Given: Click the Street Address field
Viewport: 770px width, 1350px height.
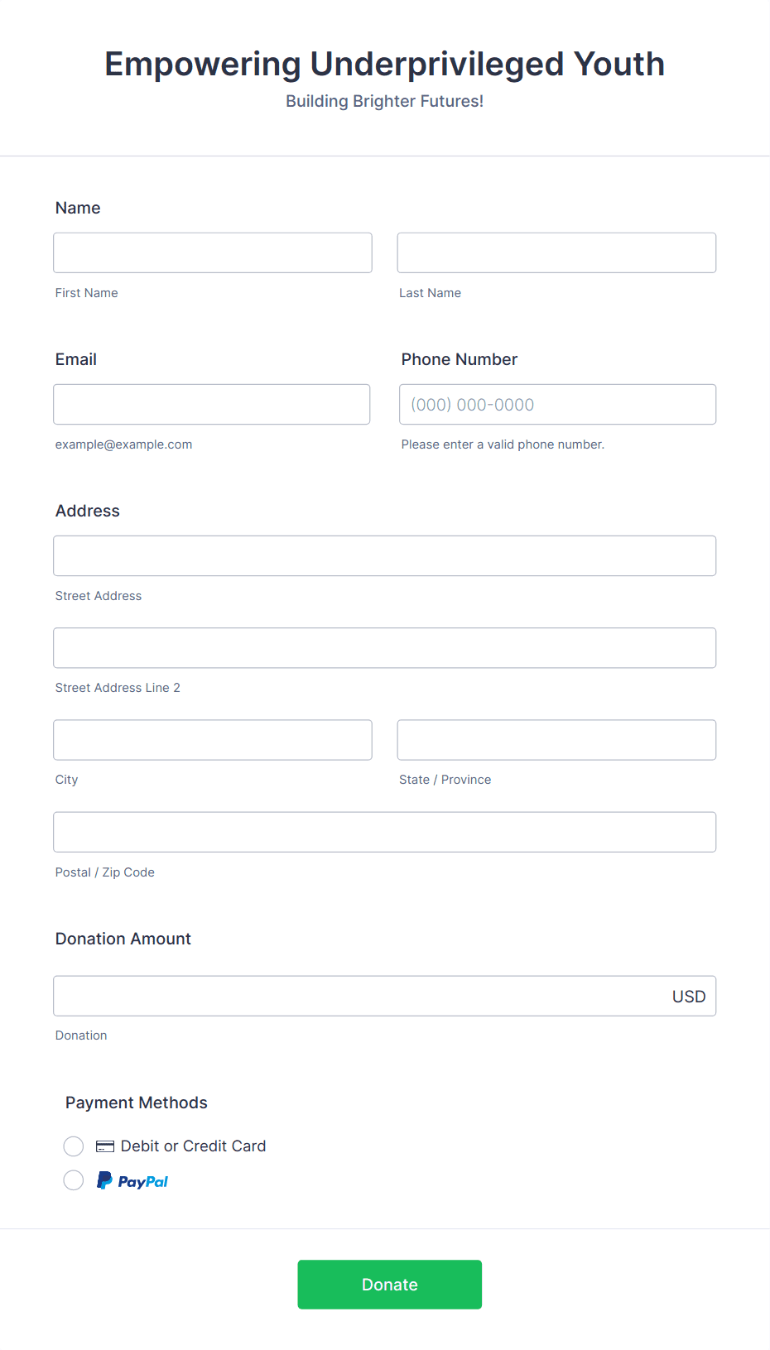Looking at the screenshot, I should [x=385, y=555].
